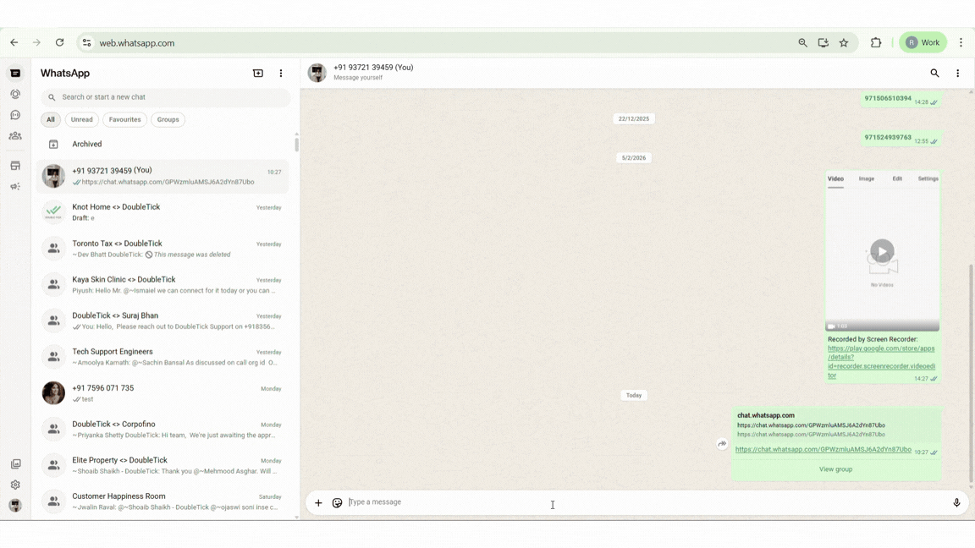Screen dimensions: 975x548
Task: Open the Communities icon in sidebar
Action: coord(15,136)
